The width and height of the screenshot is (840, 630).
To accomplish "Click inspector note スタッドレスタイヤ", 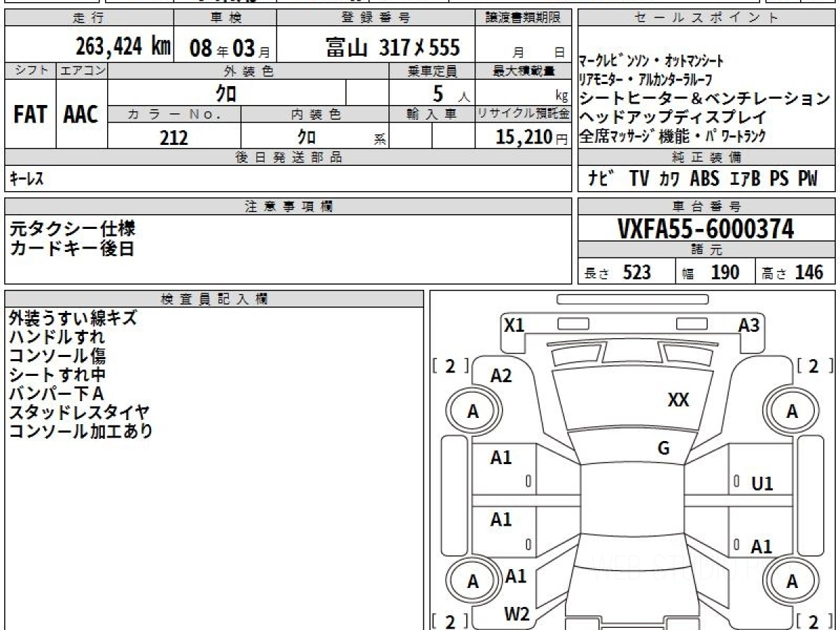I will pyautogui.click(x=79, y=412).
